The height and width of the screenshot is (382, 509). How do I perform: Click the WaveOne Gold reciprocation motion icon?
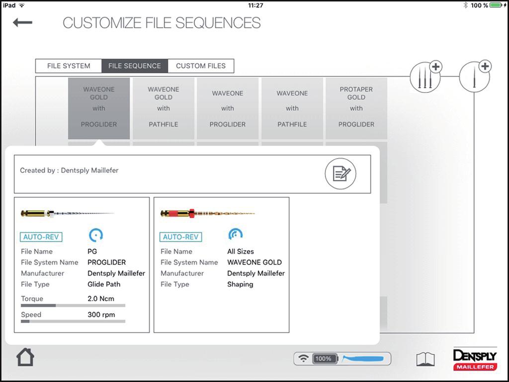point(235,234)
